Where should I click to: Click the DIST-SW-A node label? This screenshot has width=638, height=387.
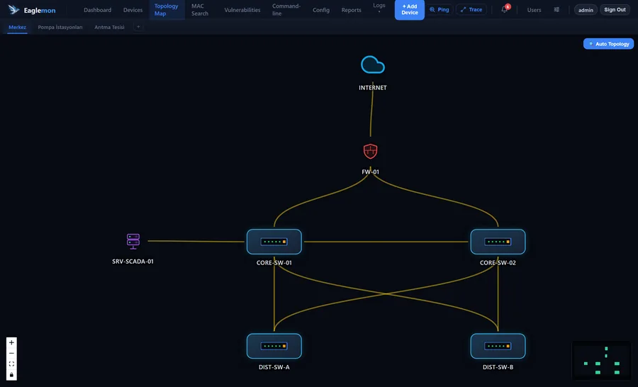[274, 367]
